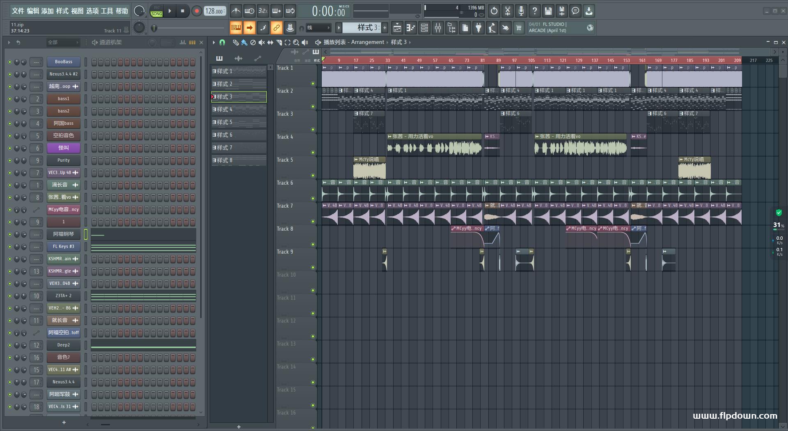Viewport: 788px width, 431px height.
Task: Mute the Purity channel
Action: pos(10,160)
